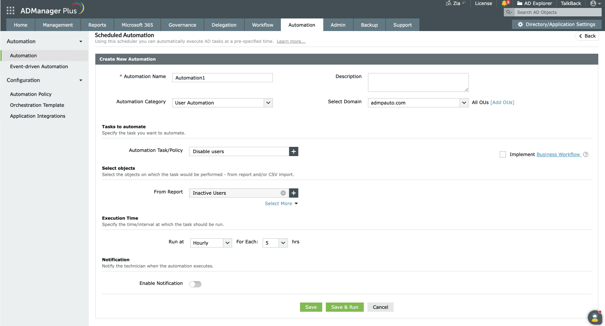Switch to the Reports tab
The height and width of the screenshot is (326, 605).
pos(97,25)
